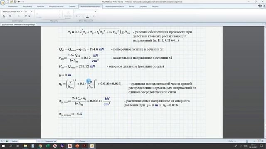Screen dimensions: 266x149
Task: Click the Найти search input field
Action: pyautogui.click(x=27, y=141)
